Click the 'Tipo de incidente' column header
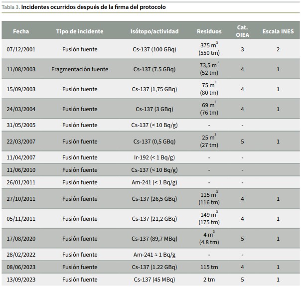Image resolution: width=301 pixels, height=287 pixels. pyautogui.click(x=80, y=31)
